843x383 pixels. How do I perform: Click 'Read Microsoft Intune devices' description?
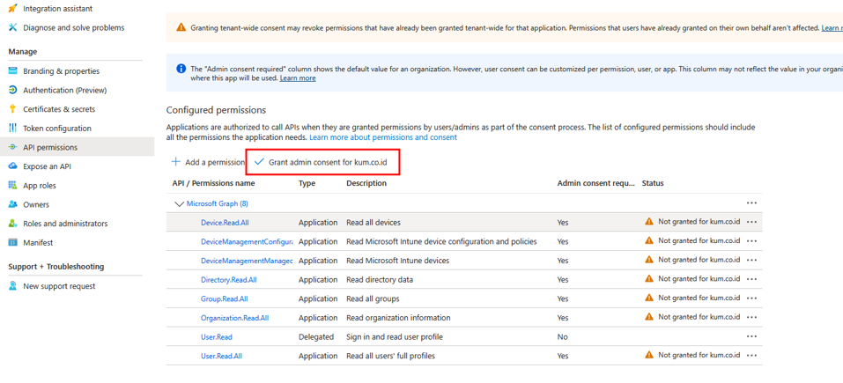(398, 261)
